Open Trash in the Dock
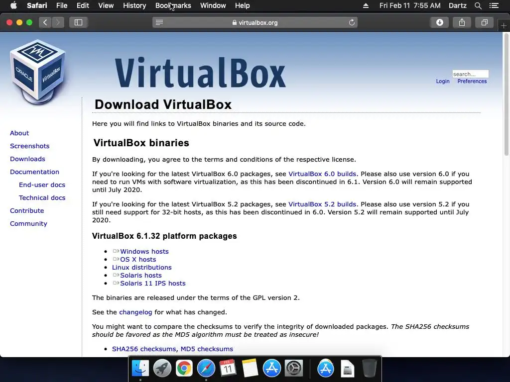The height and width of the screenshot is (382, 510). 369,369
